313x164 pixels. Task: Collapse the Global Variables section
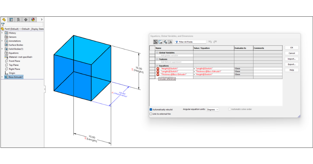157,53
